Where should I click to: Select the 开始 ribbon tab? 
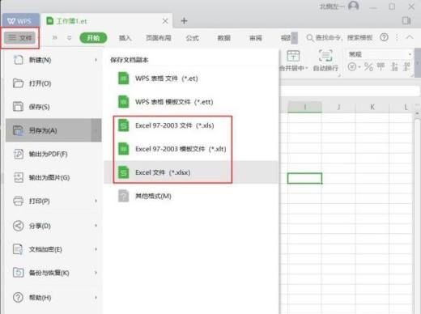point(93,38)
